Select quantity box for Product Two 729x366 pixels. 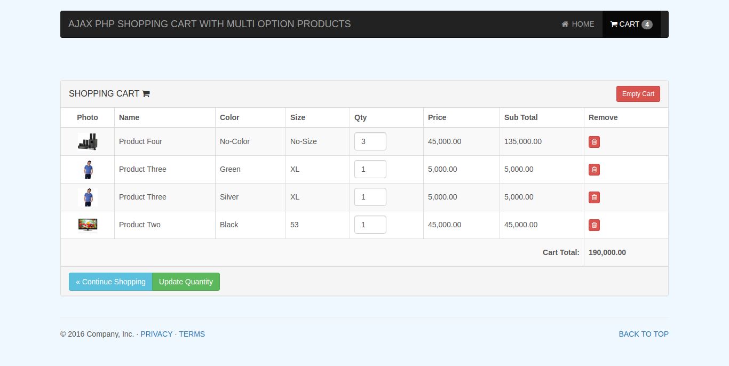click(370, 225)
